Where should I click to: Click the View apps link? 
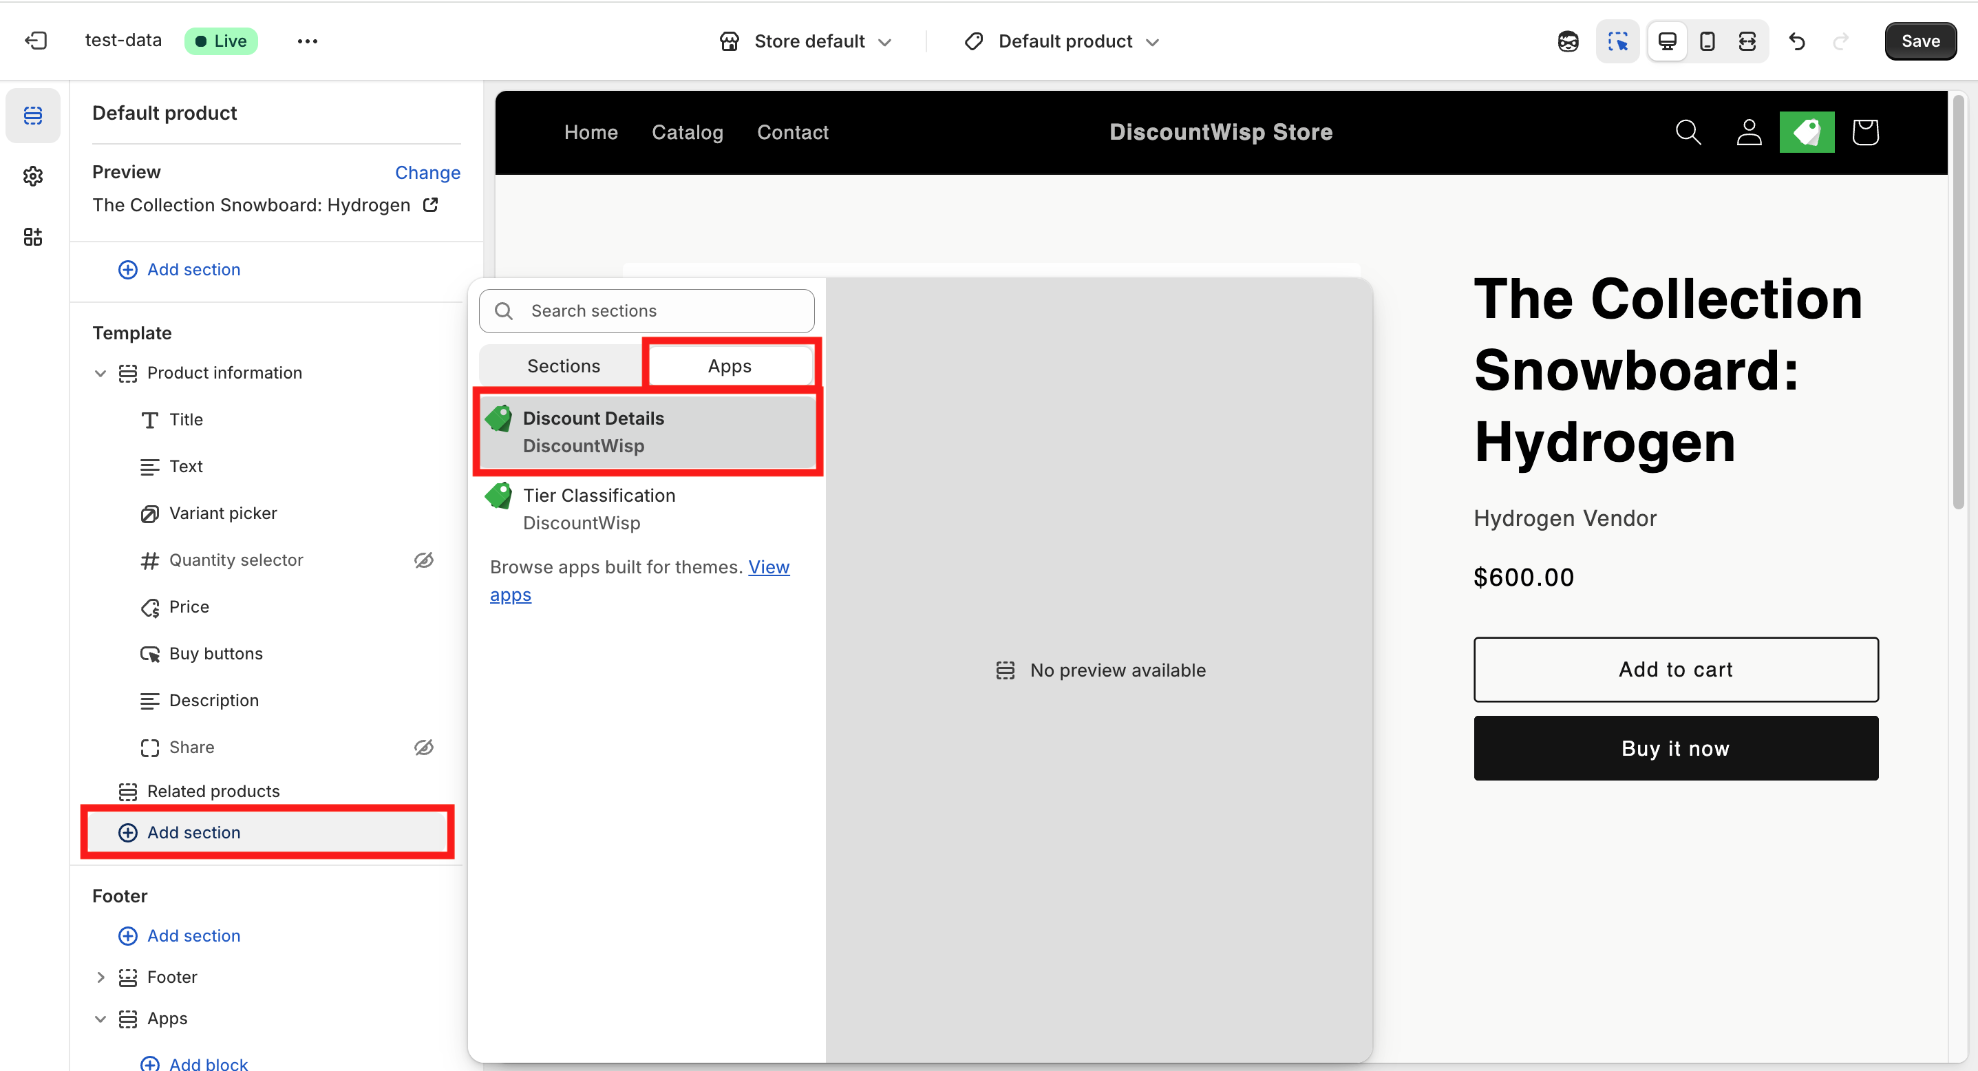[x=768, y=566]
